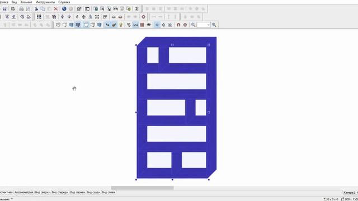Click the red X delete icon
The image size is (358, 201).
(x=56, y=9)
